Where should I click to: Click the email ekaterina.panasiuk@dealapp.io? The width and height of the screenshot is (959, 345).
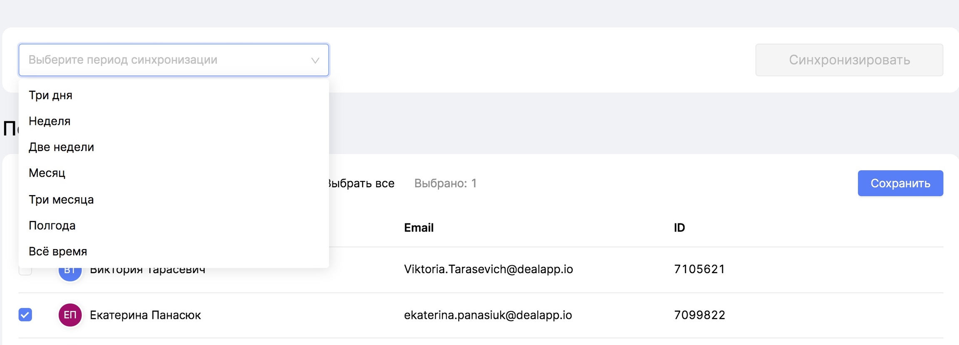(x=488, y=315)
